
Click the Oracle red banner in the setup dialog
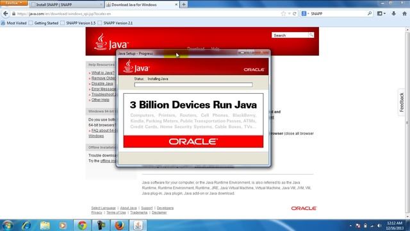pyautogui.click(x=193, y=141)
